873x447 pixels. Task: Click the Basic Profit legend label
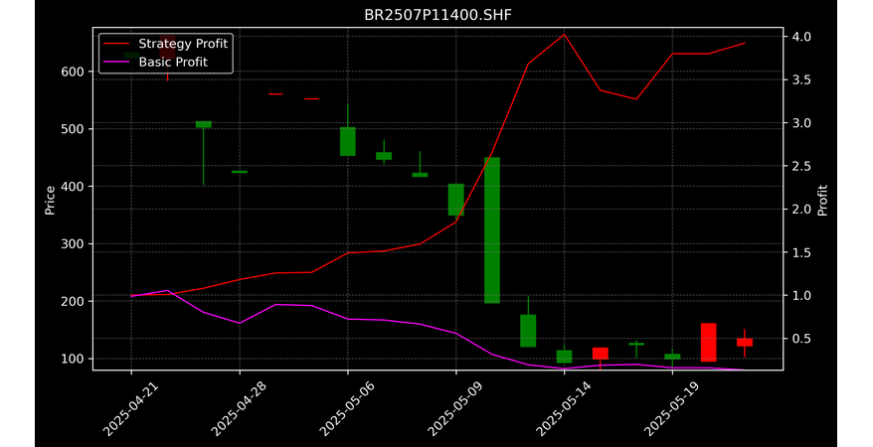[173, 62]
